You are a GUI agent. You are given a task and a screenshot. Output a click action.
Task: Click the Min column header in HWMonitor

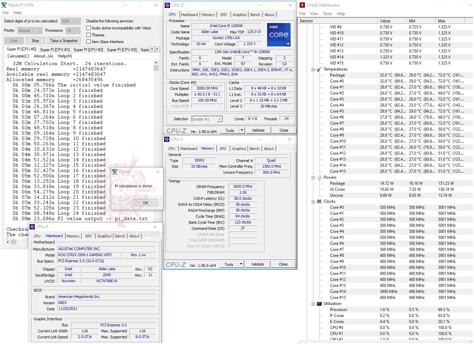(x=421, y=21)
